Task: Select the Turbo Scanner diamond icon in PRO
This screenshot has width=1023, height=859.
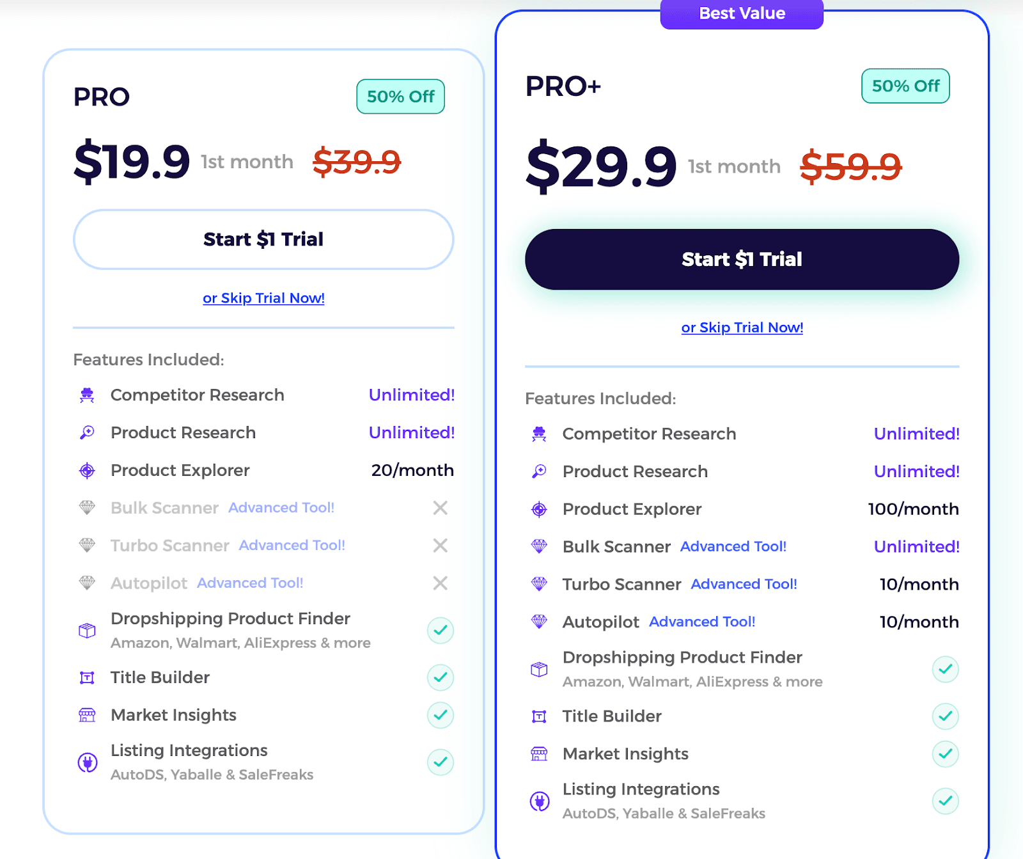Action: tap(87, 545)
